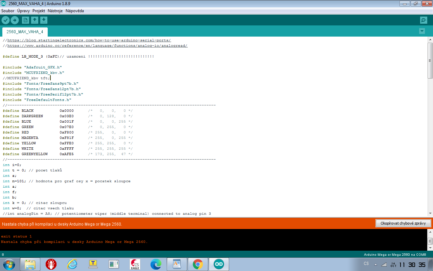
Task: Open the Soubor menu
Action: point(8,11)
